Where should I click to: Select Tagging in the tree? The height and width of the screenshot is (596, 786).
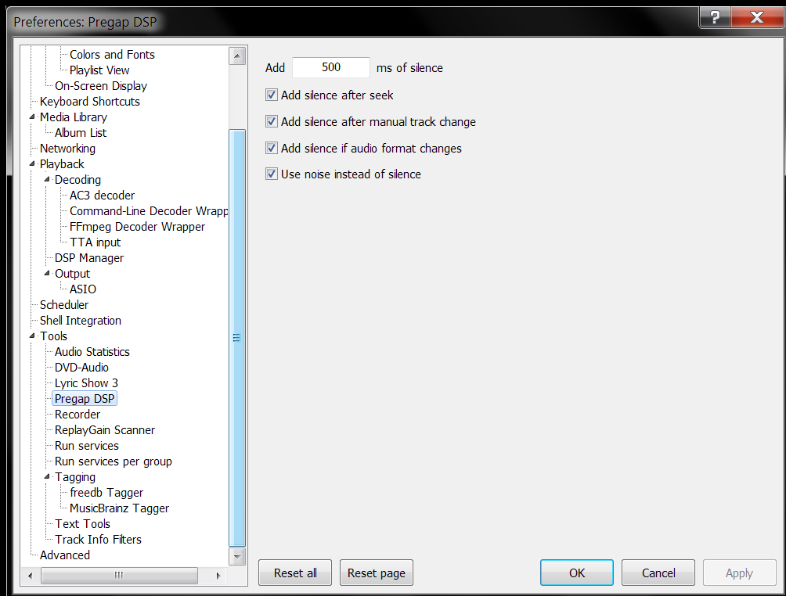pyautogui.click(x=75, y=477)
